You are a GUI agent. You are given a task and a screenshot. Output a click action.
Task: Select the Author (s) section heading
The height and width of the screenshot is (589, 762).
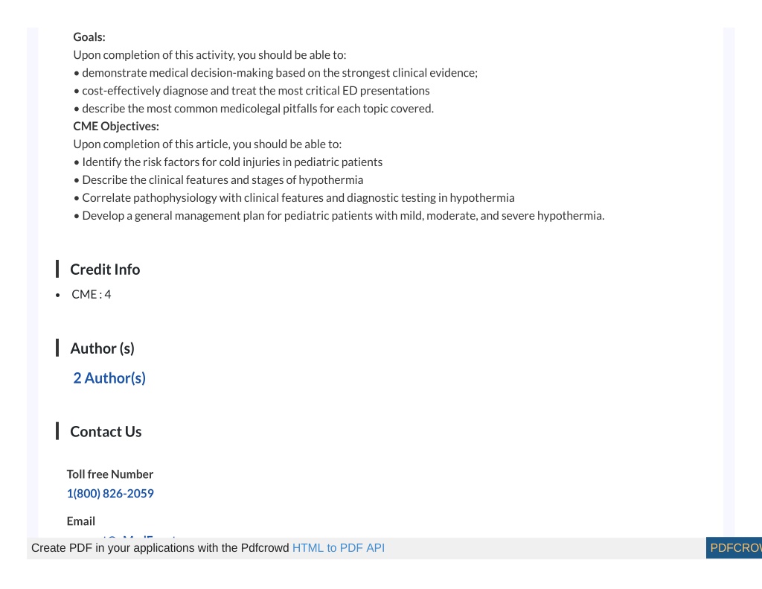tap(102, 348)
